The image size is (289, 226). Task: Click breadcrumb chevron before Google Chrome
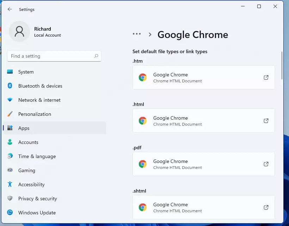click(150, 34)
